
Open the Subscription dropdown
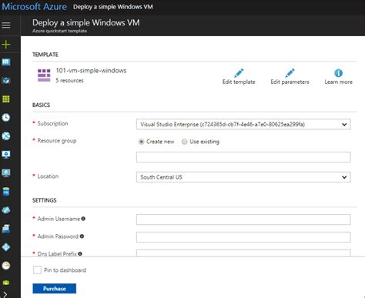(243, 125)
